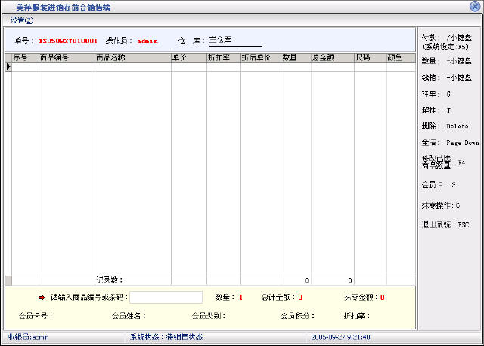Click the 系统状态 status bar panel
This screenshot has width=484, height=346.
point(166,336)
